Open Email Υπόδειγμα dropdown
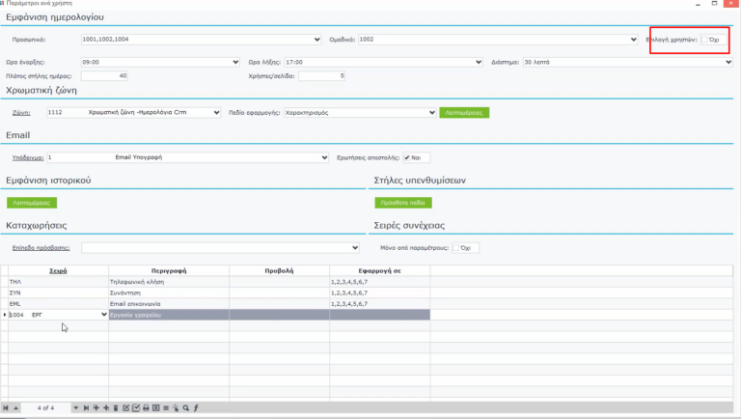Viewport: 741px width, 419px height. click(x=324, y=157)
